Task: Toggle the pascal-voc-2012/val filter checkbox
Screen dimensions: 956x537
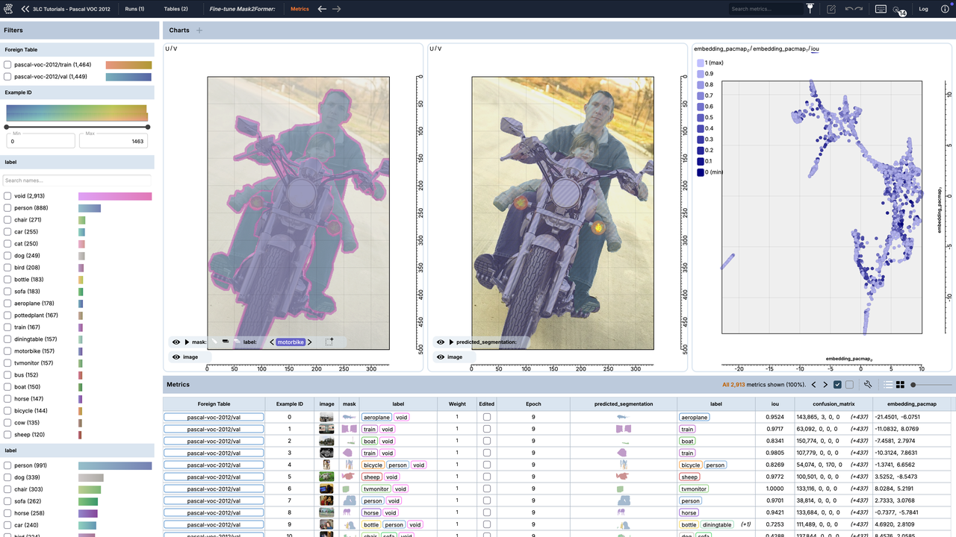Action: tap(7, 76)
